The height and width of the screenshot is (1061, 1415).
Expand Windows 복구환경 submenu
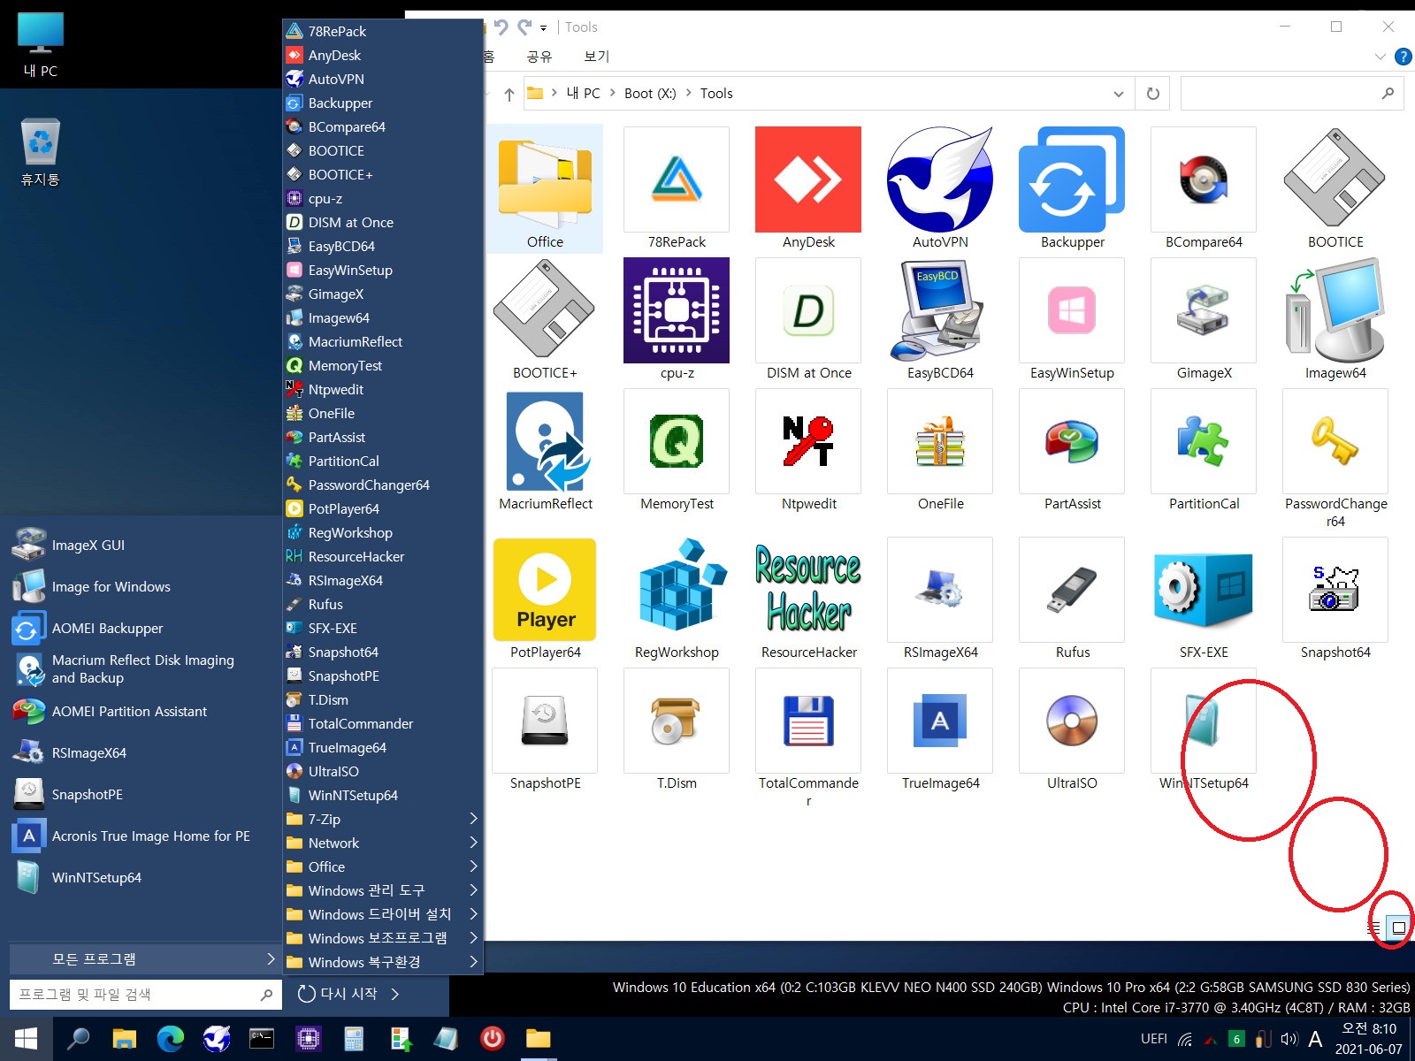[382, 962]
